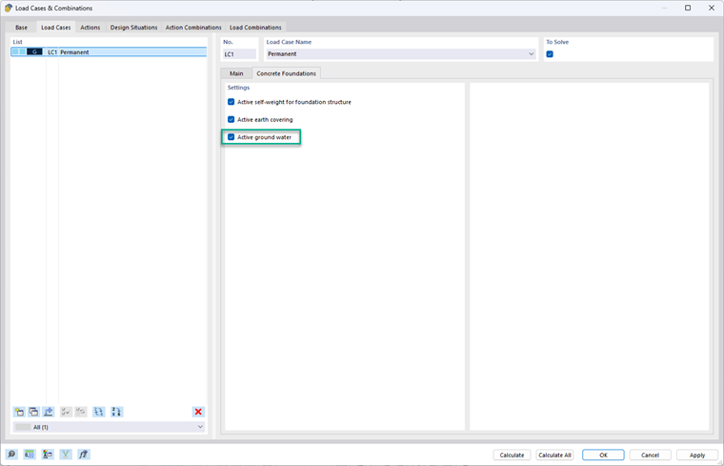724x466 pixels.
Task: Open the search help icon at bottom left
Action: coord(11,455)
